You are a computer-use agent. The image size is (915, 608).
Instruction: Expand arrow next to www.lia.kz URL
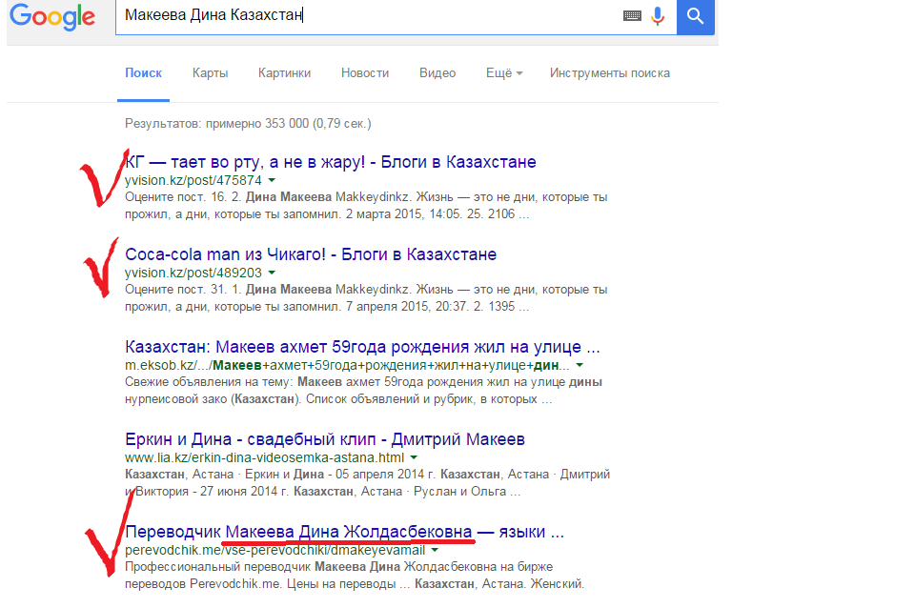pyautogui.click(x=414, y=457)
